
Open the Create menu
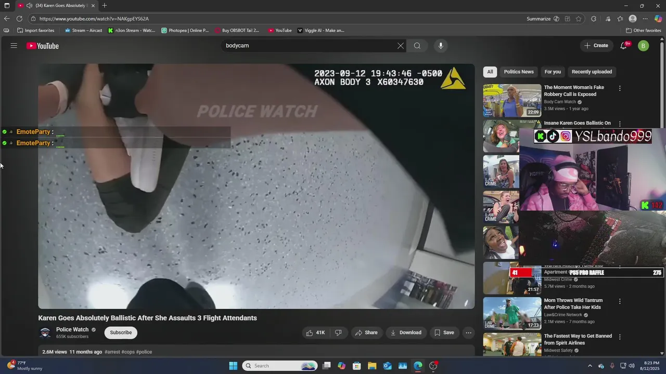[596, 46]
